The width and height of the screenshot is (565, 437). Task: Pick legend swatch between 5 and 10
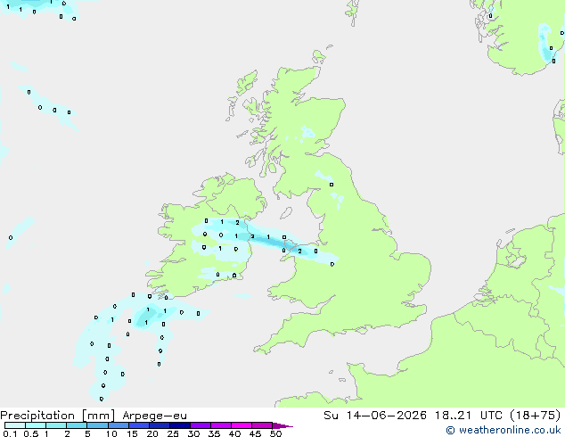click(97, 425)
